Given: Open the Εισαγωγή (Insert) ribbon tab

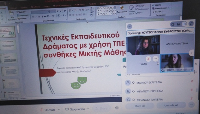Looking at the screenshot, I should click(13, 8).
